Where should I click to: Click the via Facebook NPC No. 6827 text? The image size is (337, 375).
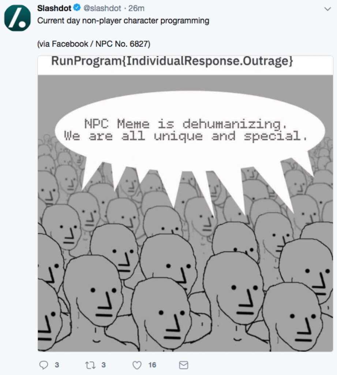(94, 44)
